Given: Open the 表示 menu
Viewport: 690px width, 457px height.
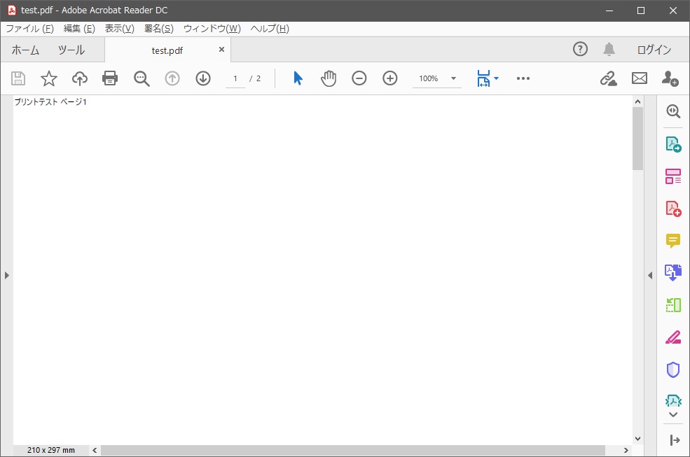Looking at the screenshot, I should (x=118, y=29).
